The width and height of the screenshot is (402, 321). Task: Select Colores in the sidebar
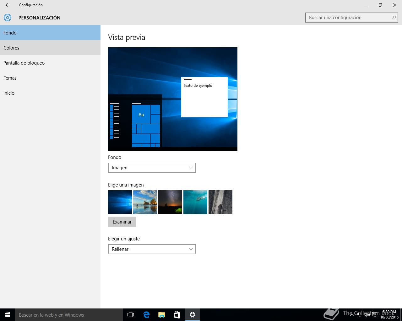[50, 48]
